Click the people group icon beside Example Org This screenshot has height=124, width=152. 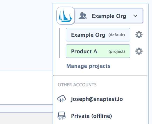(83, 16)
